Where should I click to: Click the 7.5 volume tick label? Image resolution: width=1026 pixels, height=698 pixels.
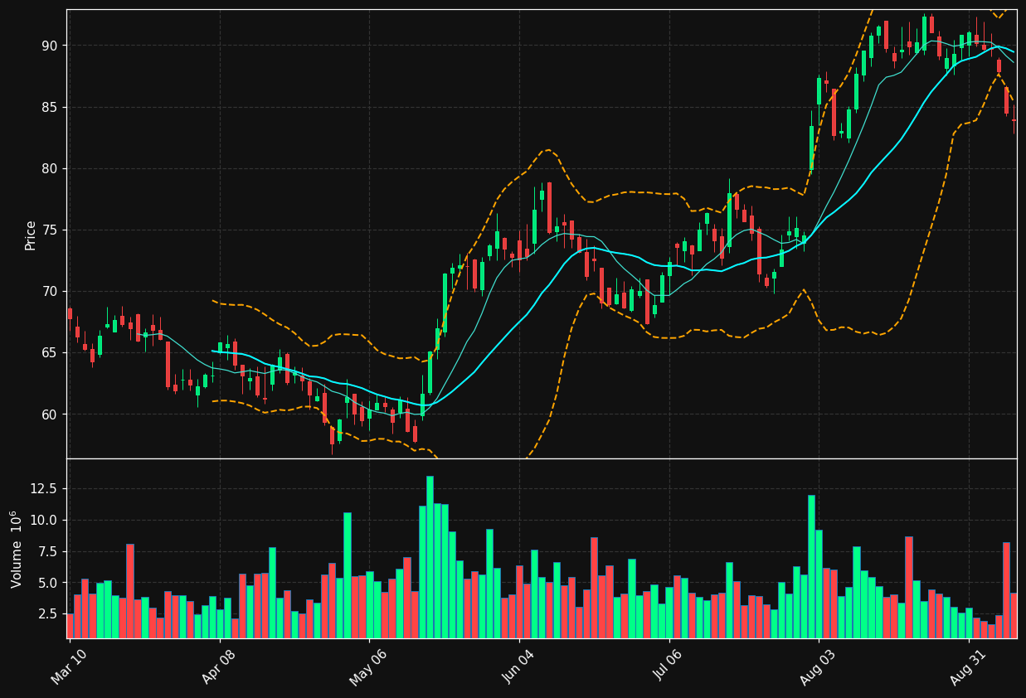coord(50,551)
